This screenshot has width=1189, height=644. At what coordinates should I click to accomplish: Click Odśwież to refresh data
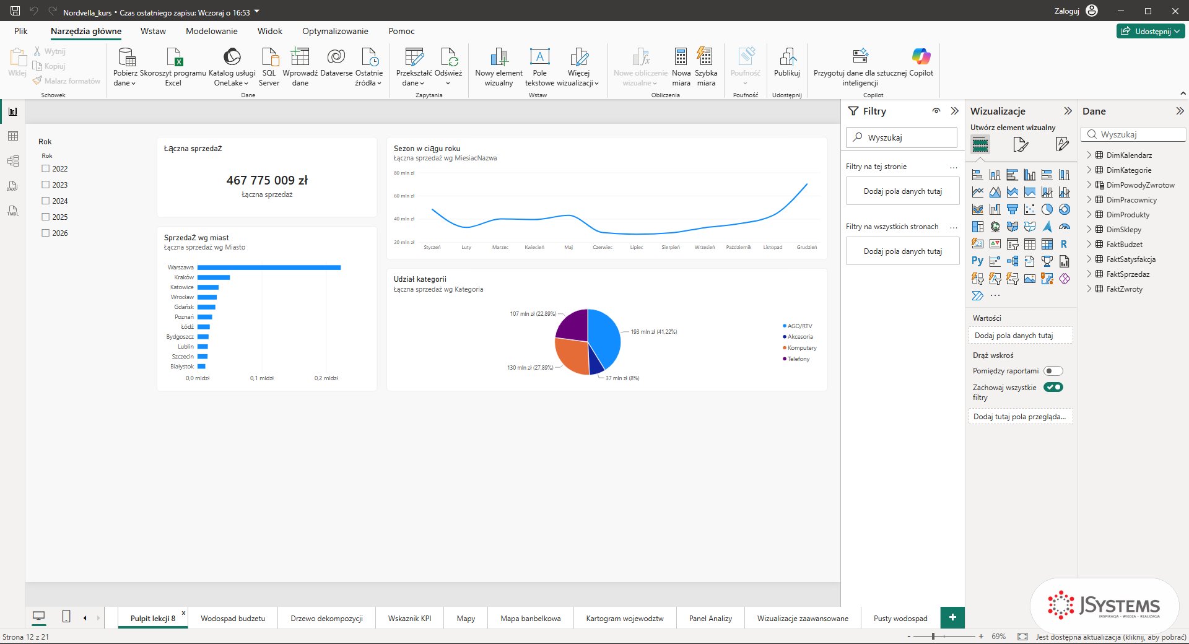pos(448,67)
